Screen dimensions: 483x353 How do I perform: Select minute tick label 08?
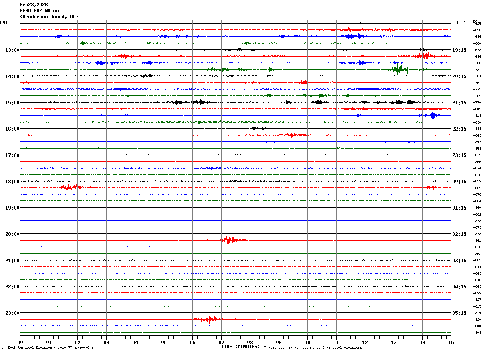250,343
